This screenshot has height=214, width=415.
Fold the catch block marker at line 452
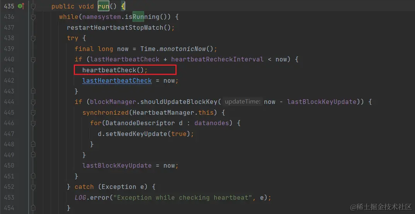33,187
